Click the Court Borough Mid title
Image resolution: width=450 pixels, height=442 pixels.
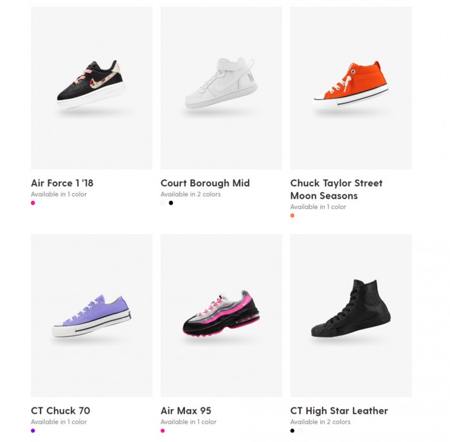pyautogui.click(x=205, y=183)
